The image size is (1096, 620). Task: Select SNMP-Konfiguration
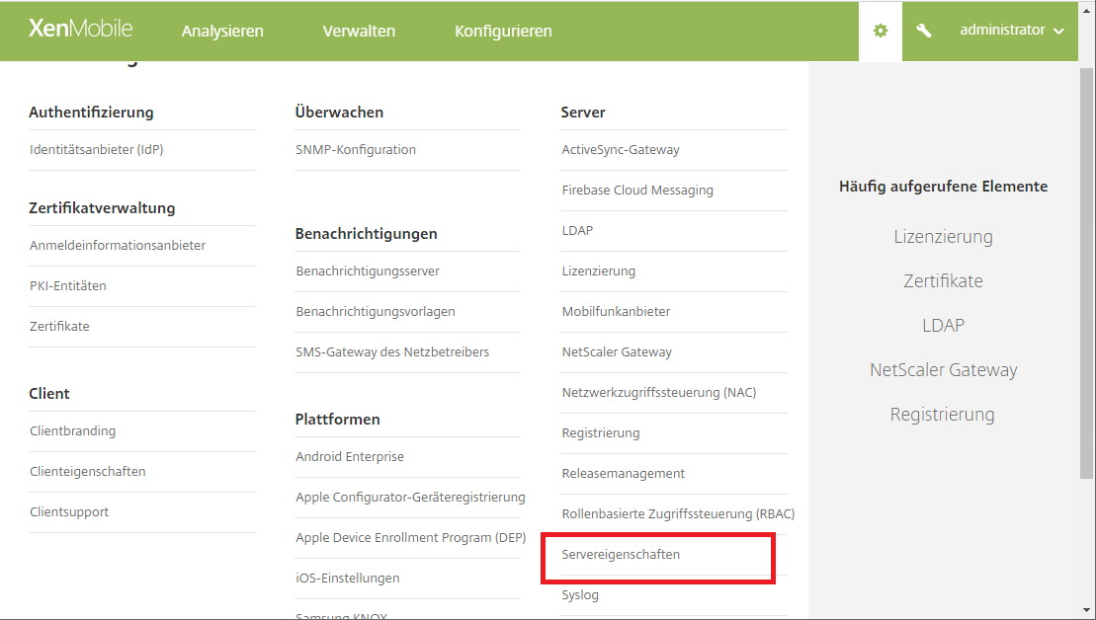[x=356, y=150]
